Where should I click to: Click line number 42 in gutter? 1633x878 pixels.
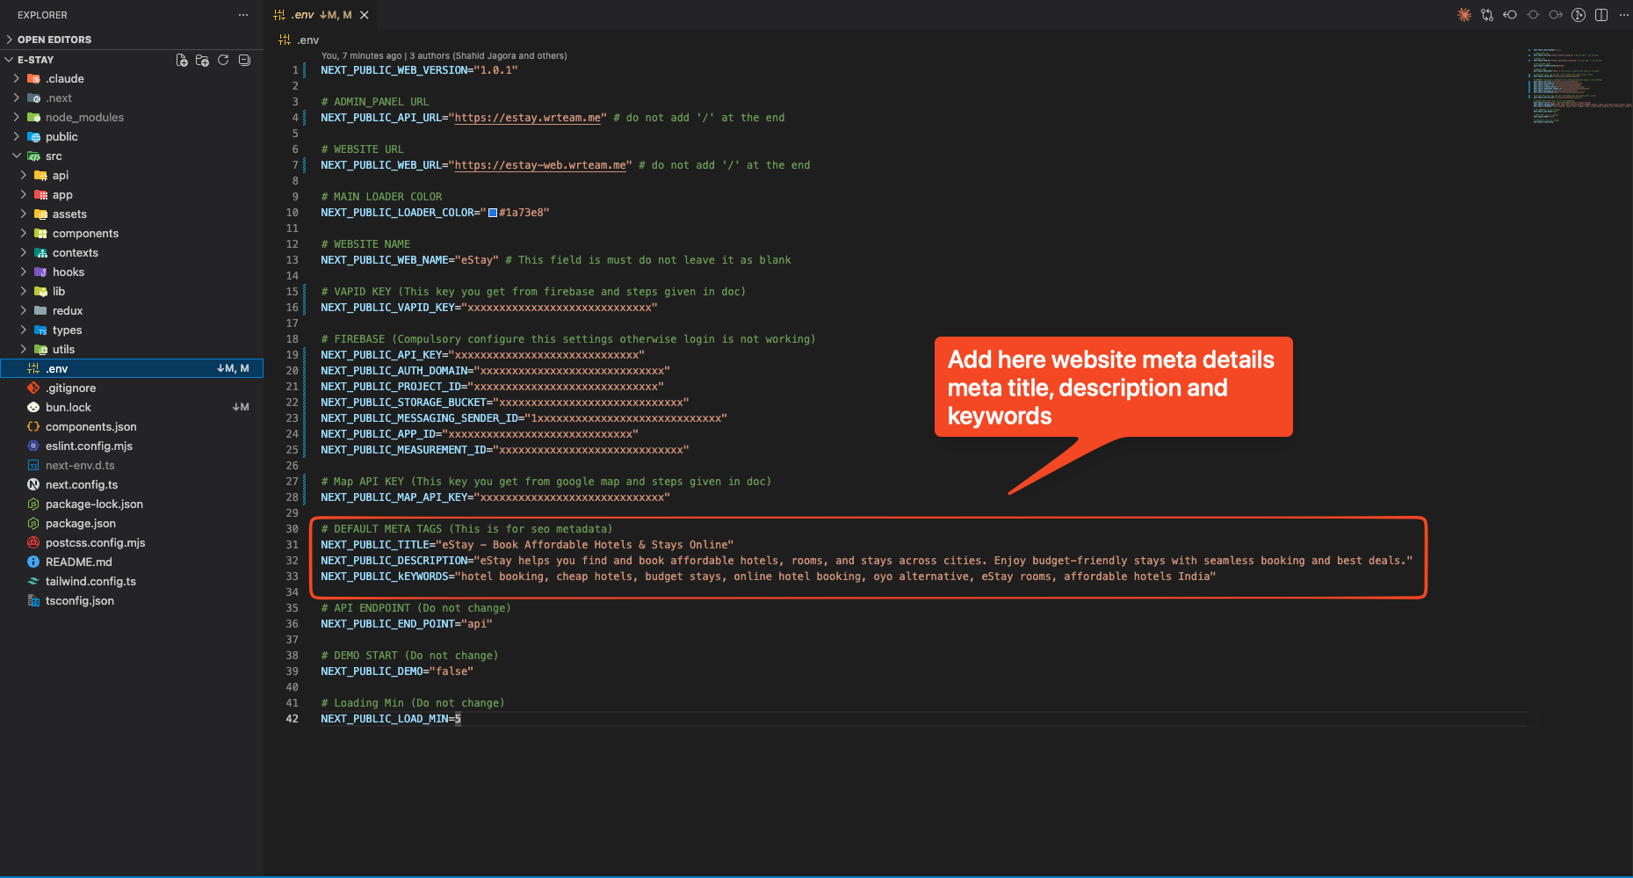[292, 719]
